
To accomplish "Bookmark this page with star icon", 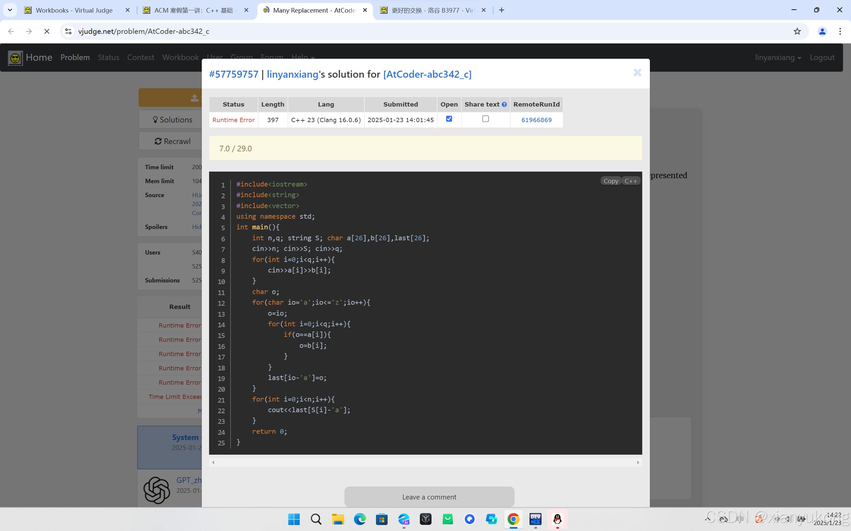I will point(797,31).
